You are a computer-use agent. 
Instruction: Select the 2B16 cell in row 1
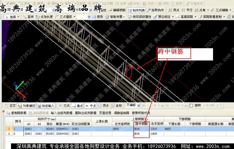point(141,129)
